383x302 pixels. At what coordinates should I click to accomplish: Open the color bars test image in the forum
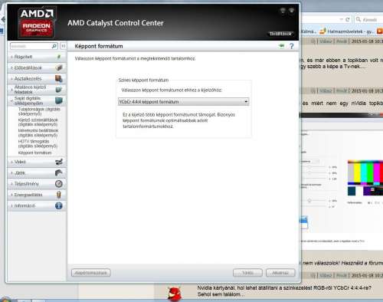tap(365, 178)
